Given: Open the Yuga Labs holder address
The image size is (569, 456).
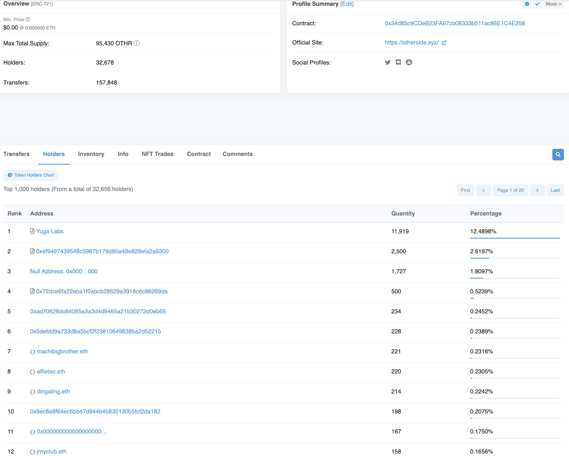Looking at the screenshot, I should click(50, 231).
